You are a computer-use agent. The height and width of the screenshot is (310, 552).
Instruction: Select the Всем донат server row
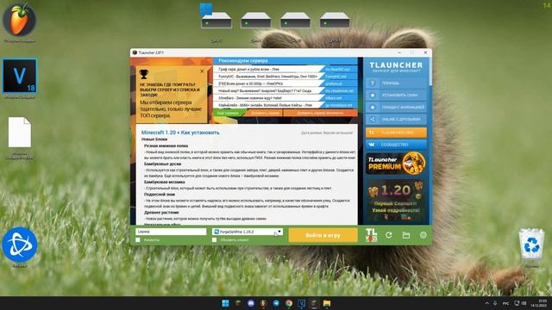coord(285,84)
